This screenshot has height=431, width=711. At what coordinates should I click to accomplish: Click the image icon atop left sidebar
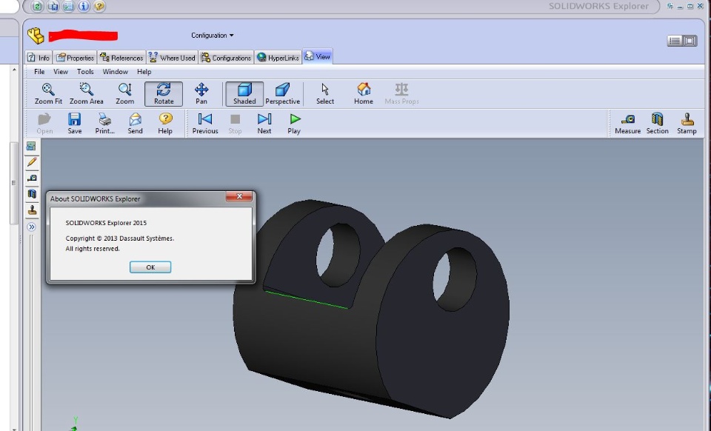pos(31,146)
